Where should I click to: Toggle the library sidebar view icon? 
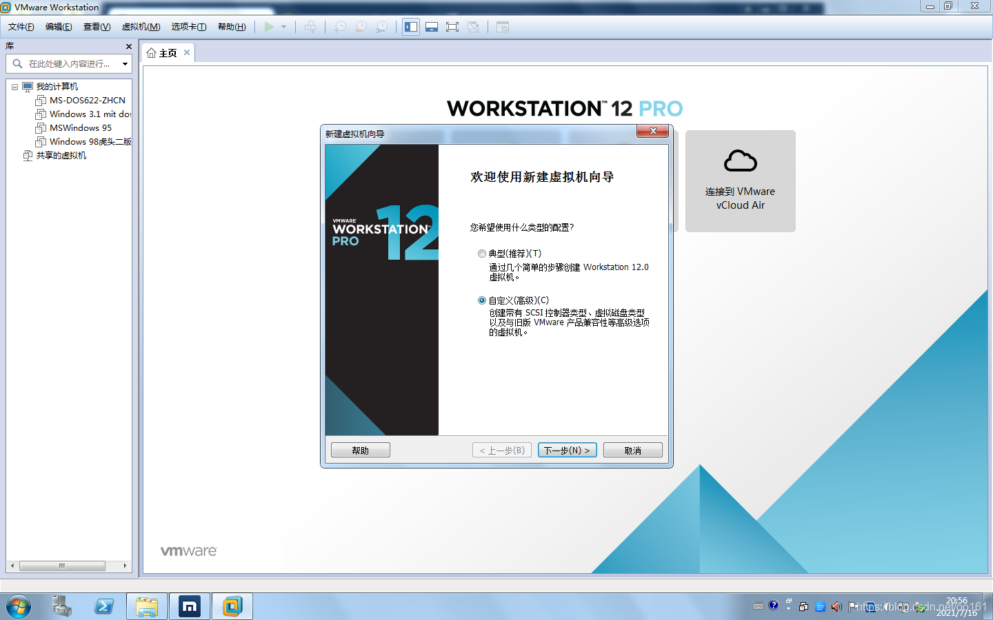click(x=411, y=27)
